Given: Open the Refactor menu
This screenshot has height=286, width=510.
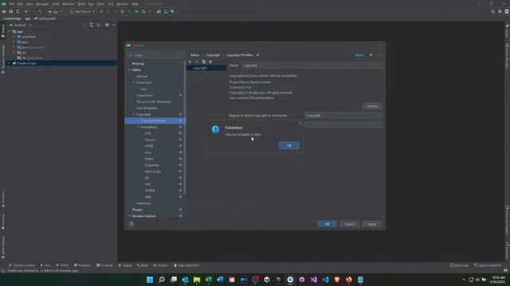Looking at the screenshot, I should pos(69,4).
